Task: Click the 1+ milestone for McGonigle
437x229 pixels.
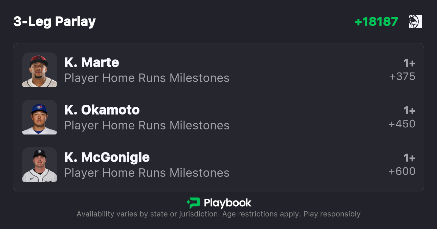Action: pyautogui.click(x=409, y=158)
